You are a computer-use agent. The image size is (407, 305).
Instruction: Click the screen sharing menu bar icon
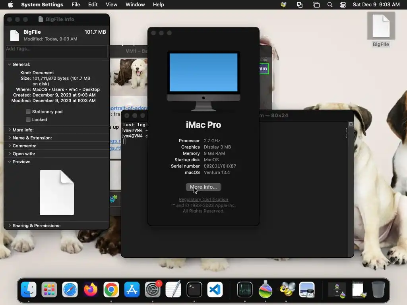[300, 5]
